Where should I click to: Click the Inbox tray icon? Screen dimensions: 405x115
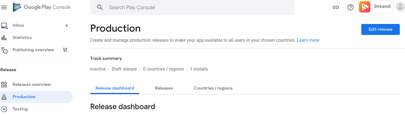click(4, 25)
